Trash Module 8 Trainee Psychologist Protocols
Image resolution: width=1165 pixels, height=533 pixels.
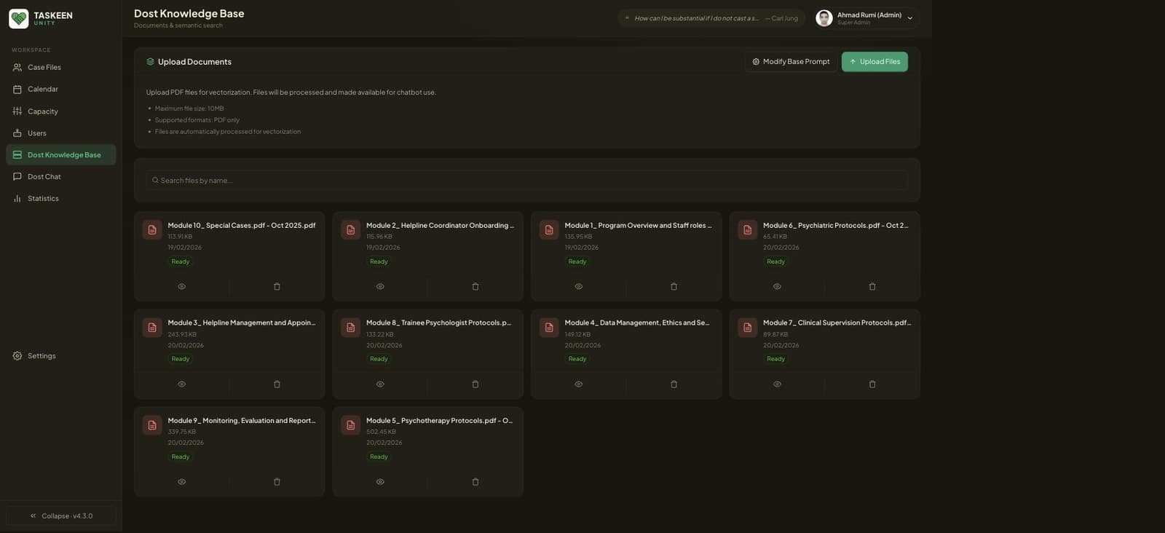click(475, 384)
